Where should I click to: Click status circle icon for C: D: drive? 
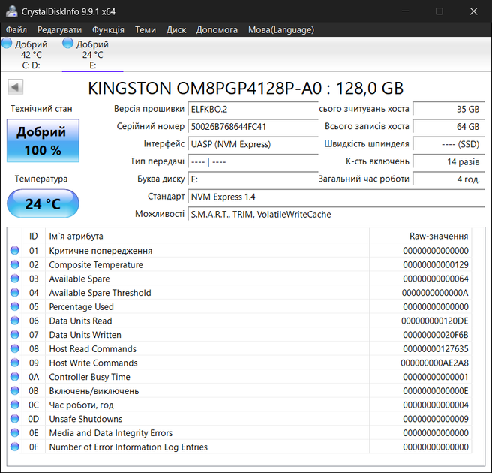click(7, 44)
